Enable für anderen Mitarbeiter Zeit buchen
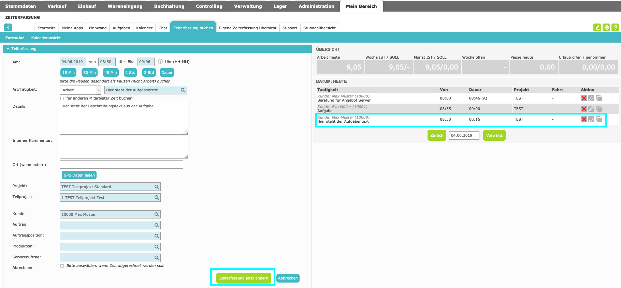Screen dimensions: 621x288 (x=62, y=98)
